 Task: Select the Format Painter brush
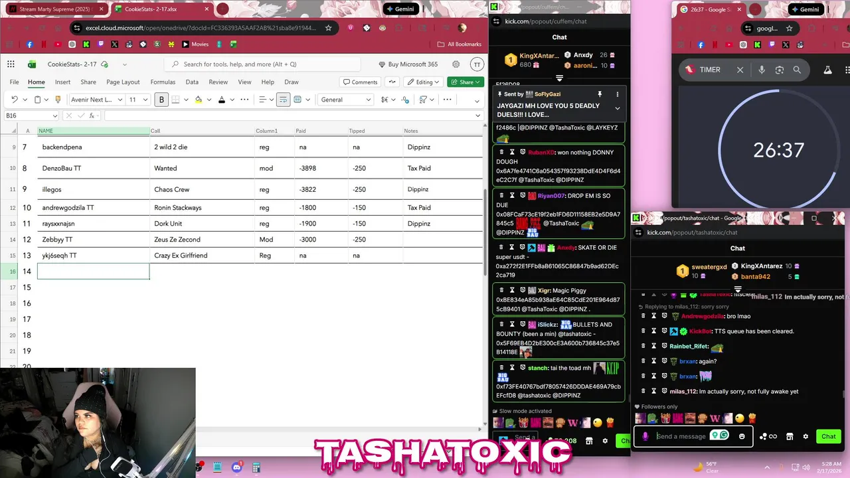[x=58, y=100]
